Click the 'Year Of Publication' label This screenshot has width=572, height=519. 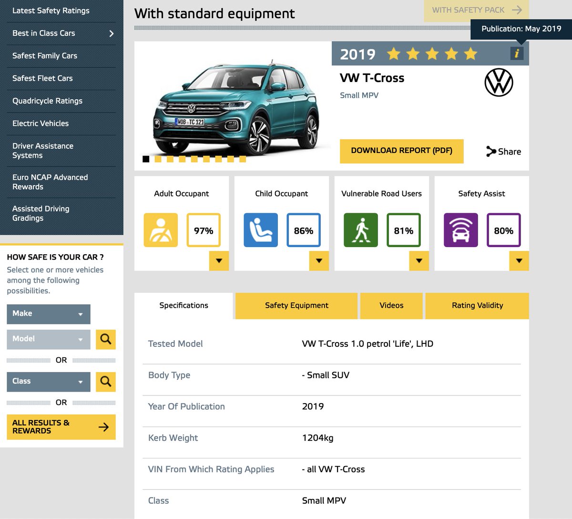coord(186,407)
